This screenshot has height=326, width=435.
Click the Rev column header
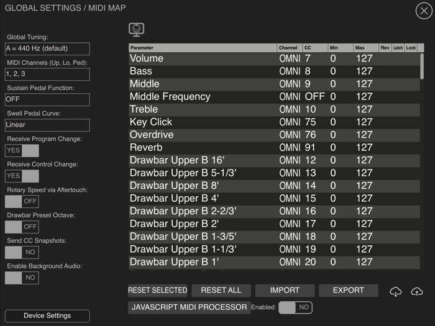click(x=385, y=48)
